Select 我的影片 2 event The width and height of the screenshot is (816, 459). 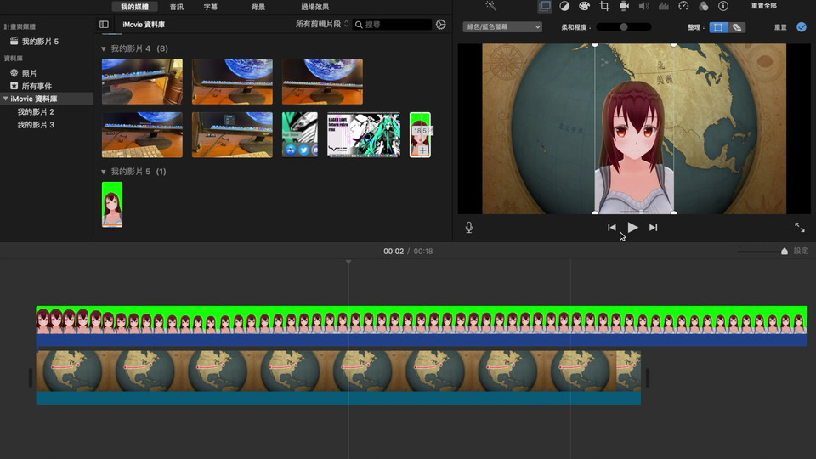click(x=36, y=111)
